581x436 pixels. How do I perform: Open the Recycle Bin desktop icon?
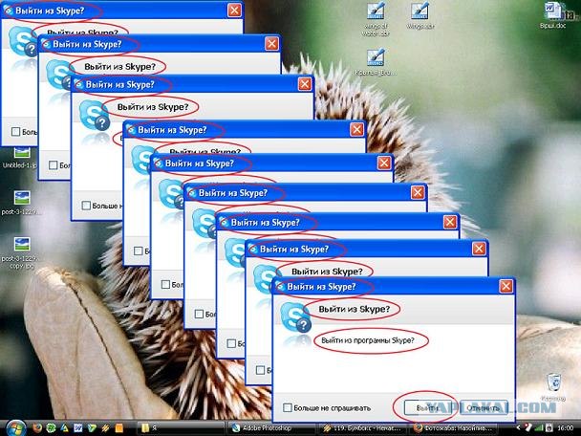click(x=553, y=387)
